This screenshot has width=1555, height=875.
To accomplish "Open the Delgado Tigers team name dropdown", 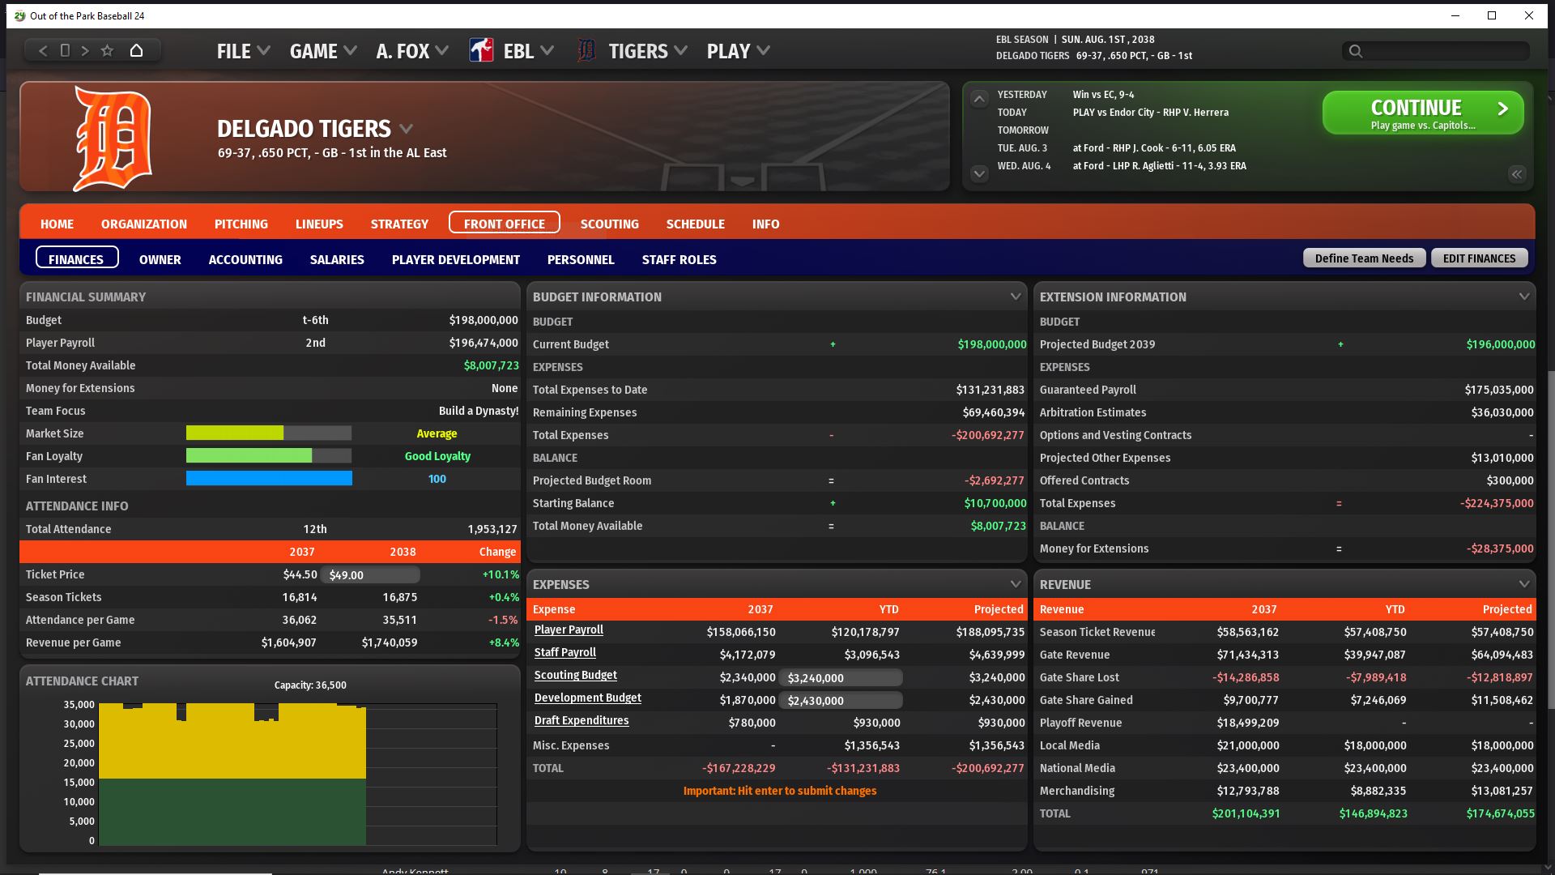I will tap(407, 129).
